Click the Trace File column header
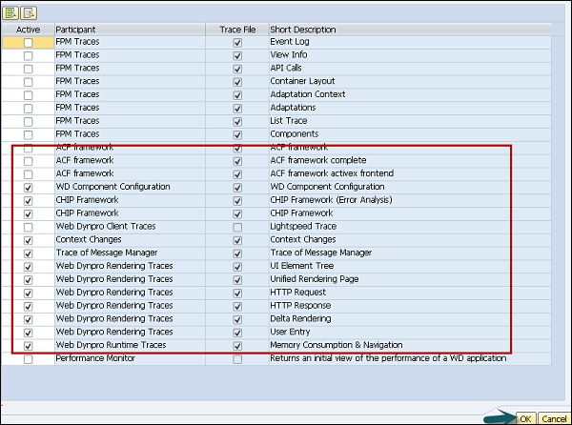The image size is (572, 425). tap(237, 30)
